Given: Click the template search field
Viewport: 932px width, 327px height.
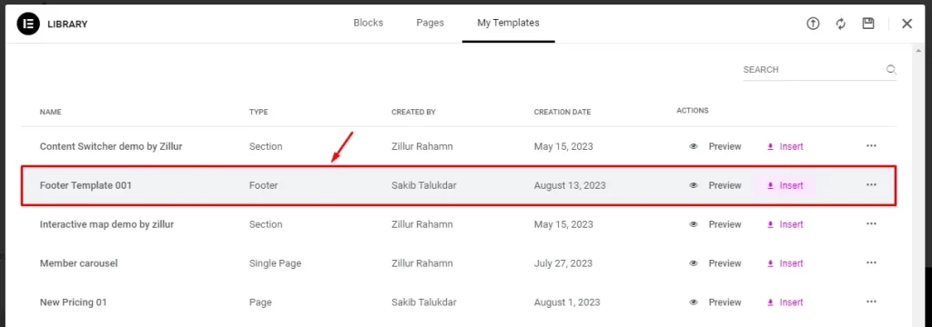Looking at the screenshot, I should [x=814, y=69].
